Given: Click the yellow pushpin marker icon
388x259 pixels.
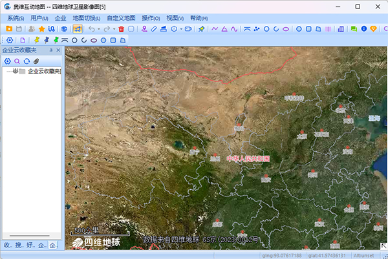Looking at the screenshot, I should (x=36, y=40).
